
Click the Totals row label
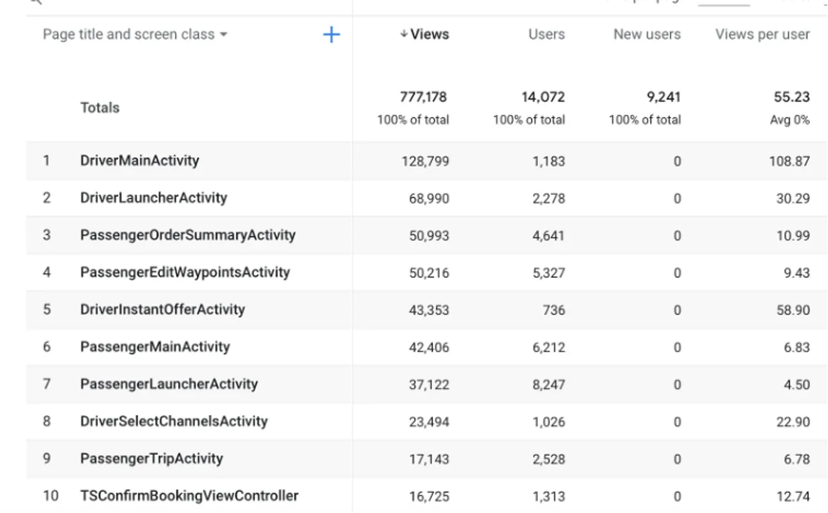pos(100,108)
